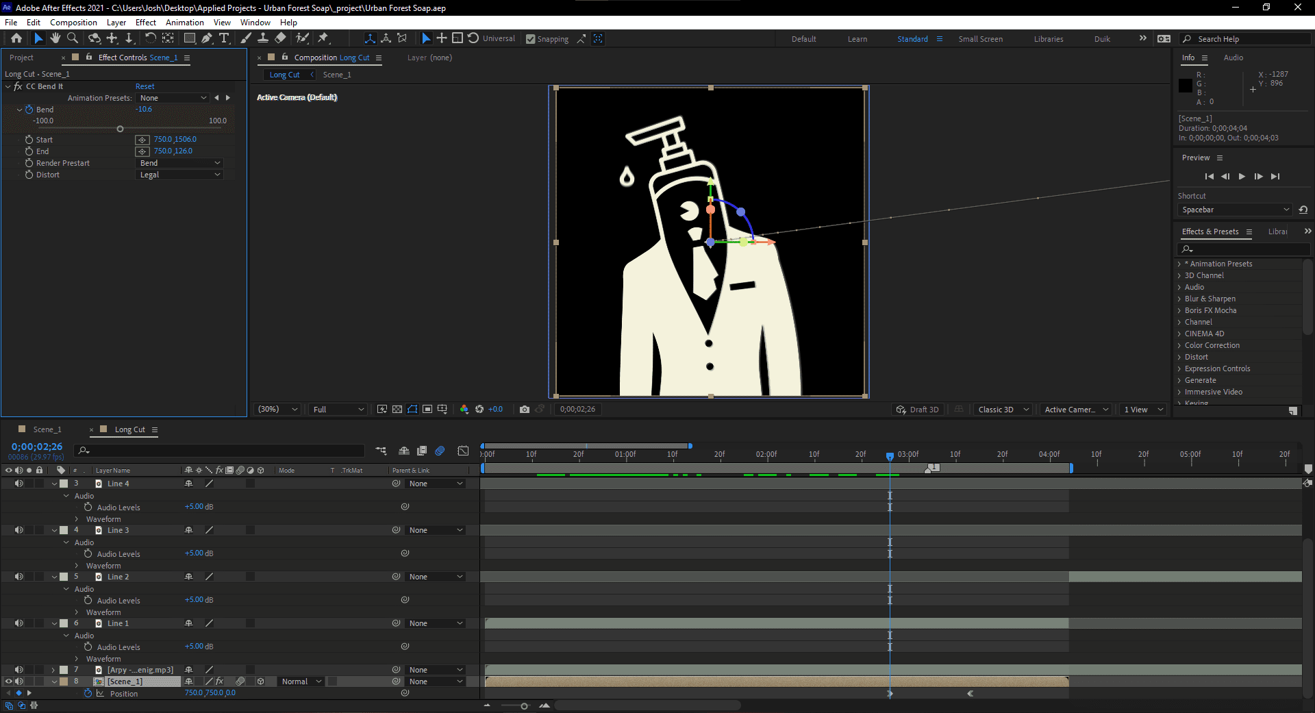Open Distort Legal dropdown
The height and width of the screenshot is (713, 1315).
pyautogui.click(x=180, y=175)
